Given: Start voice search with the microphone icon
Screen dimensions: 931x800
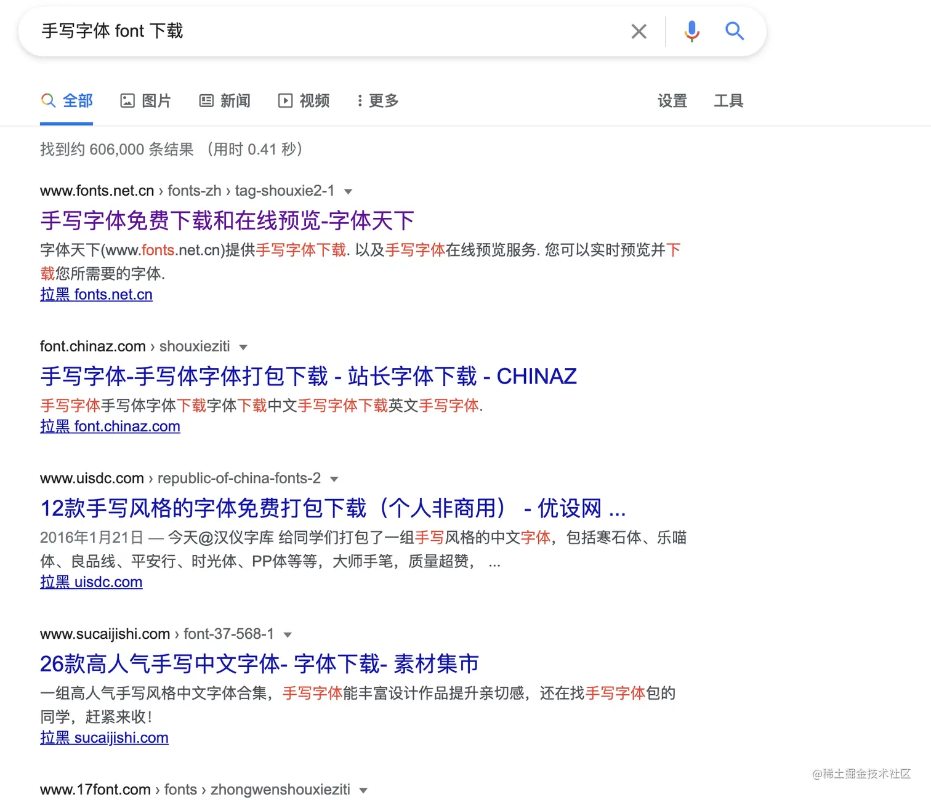Looking at the screenshot, I should click(x=692, y=31).
